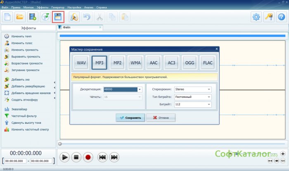The image size is (289, 171).
Task: Open a file with the folder icon
Action: tap(20, 17)
